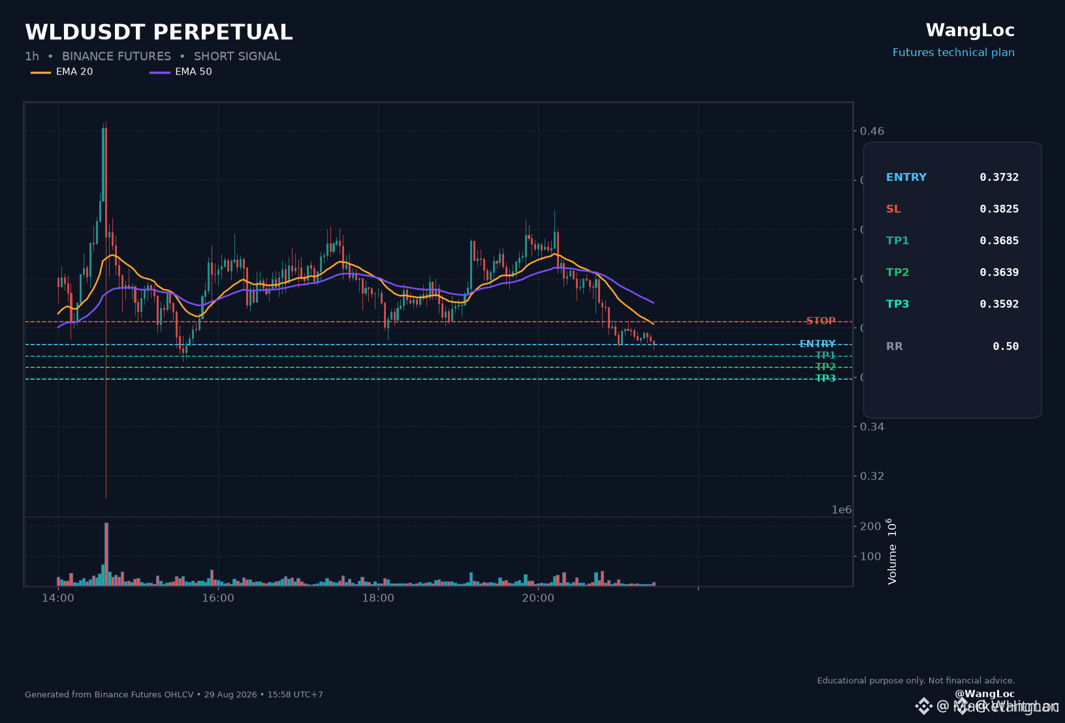Screen dimensions: 1065x723
Task: Click the 0.46 price axis label
Action: tap(872, 131)
